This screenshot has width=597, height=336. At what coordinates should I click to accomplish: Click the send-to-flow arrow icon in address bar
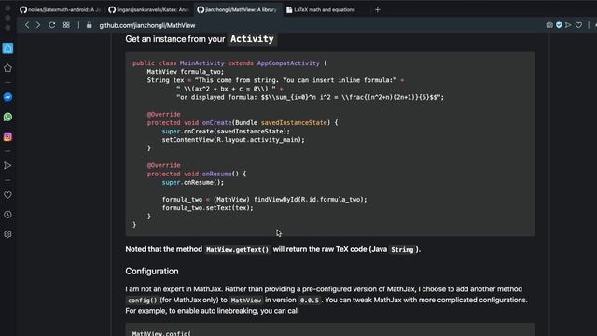click(568, 25)
